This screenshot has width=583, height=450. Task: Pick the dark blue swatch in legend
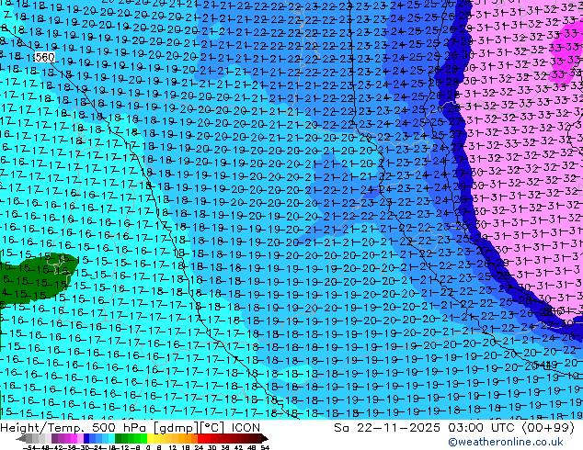point(86,438)
